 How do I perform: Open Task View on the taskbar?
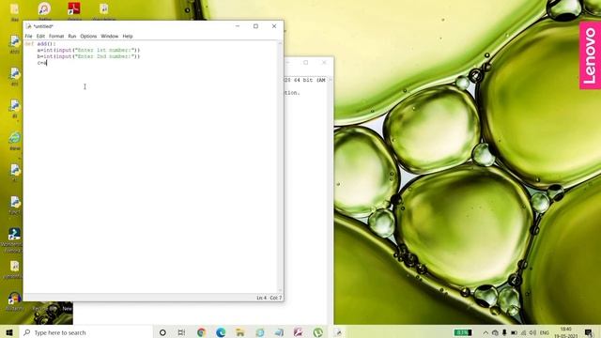[x=181, y=332]
